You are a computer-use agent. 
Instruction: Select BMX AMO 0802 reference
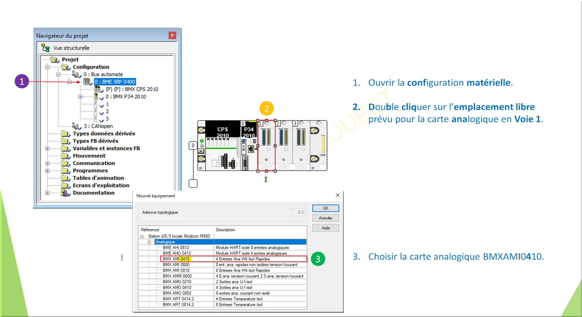point(177,293)
